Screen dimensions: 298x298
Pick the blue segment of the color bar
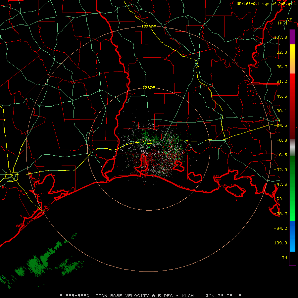292,236
